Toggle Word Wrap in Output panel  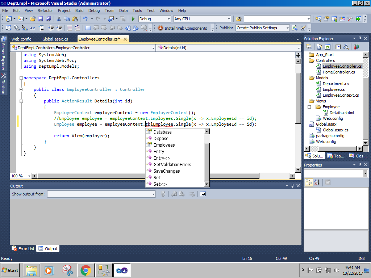[203, 194]
